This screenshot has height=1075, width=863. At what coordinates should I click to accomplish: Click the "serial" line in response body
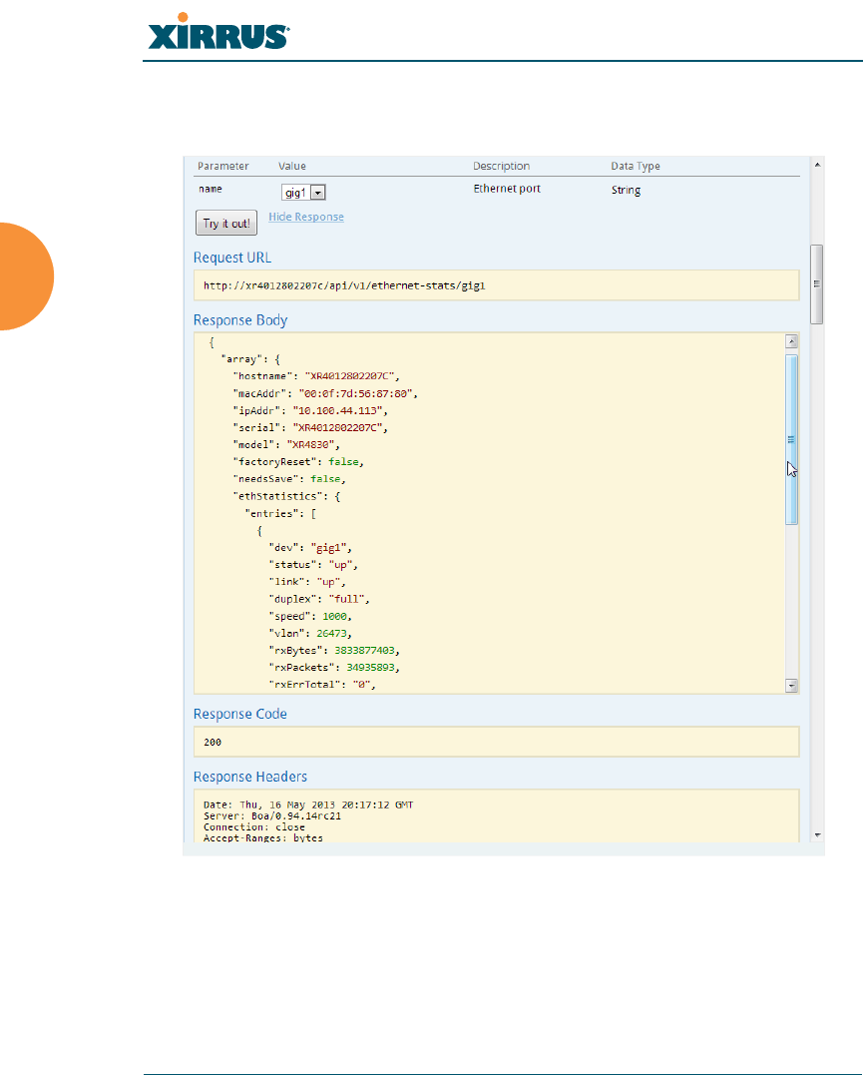point(310,428)
